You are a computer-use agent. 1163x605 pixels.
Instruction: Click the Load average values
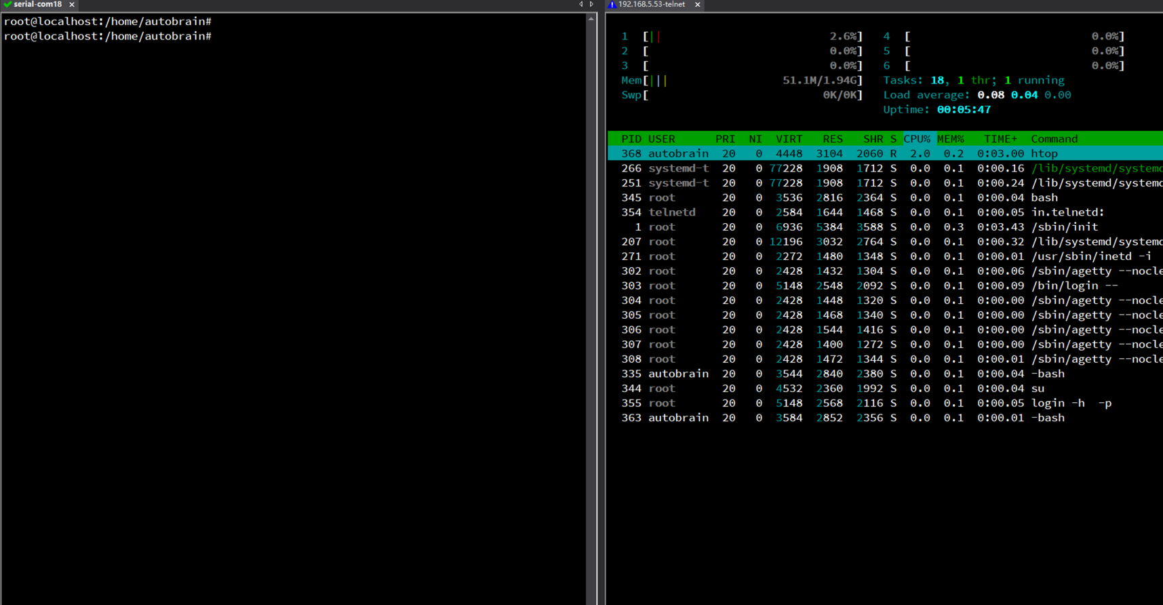[1024, 96]
